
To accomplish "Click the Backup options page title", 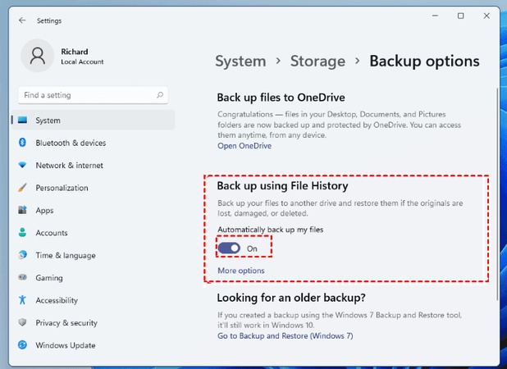I will [424, 61].
